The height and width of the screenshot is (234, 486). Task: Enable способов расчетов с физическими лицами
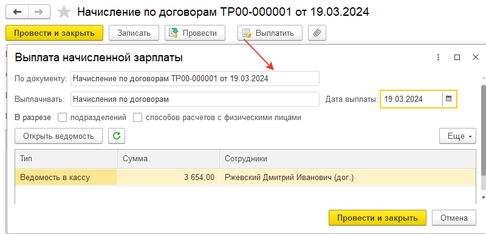pos(138,118)
